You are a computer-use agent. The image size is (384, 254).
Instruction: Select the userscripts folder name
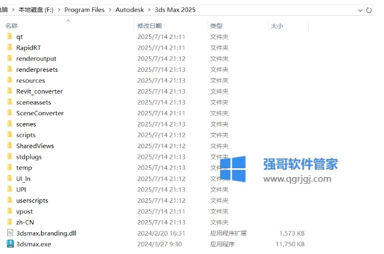click(x=32, y=201)
